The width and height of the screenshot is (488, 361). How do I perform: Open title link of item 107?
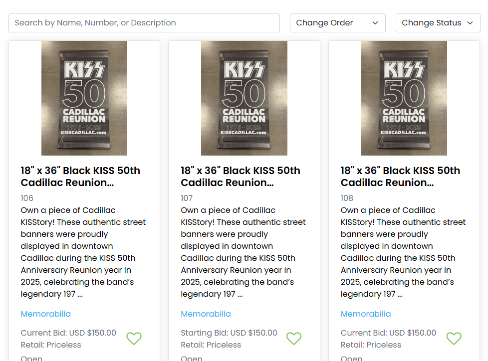tap(241, 177)
